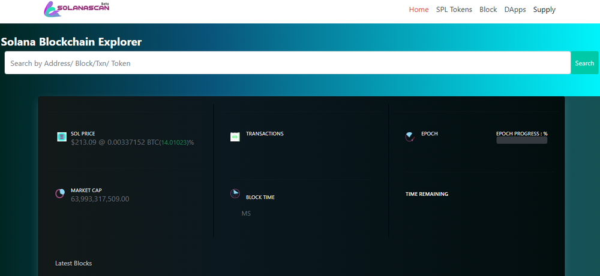Click the market cap value 63,993,317,509.00
This screenshot has height=276, width=600.
pyautogui.click(x=100, y=199)
